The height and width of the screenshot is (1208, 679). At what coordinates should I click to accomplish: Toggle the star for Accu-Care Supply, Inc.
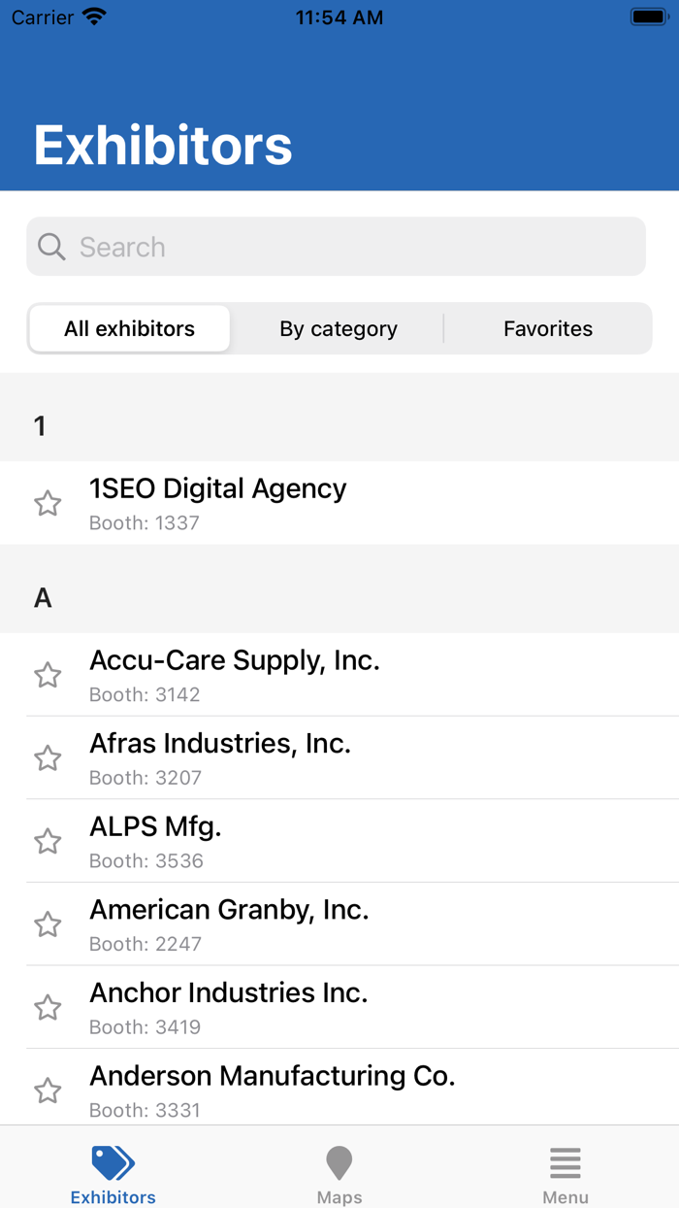[48, 675]
